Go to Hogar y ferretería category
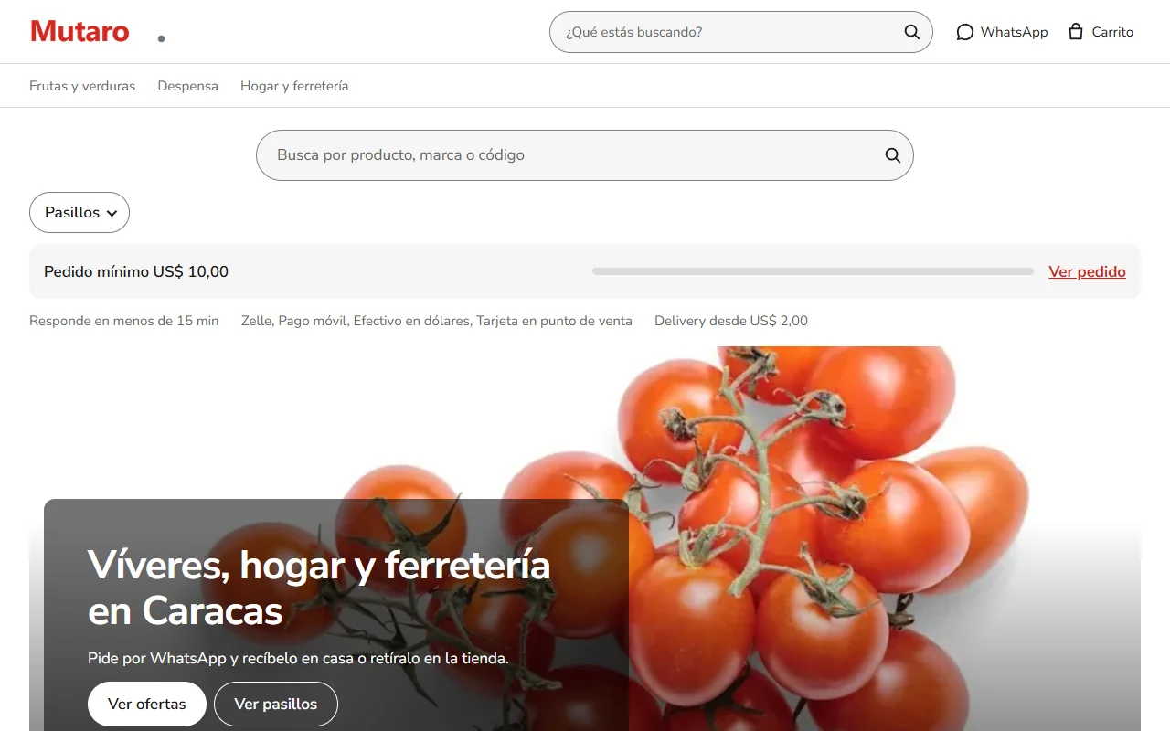Image resolution: width=1170 pixels, height=731 pixels. pos(294,86)
